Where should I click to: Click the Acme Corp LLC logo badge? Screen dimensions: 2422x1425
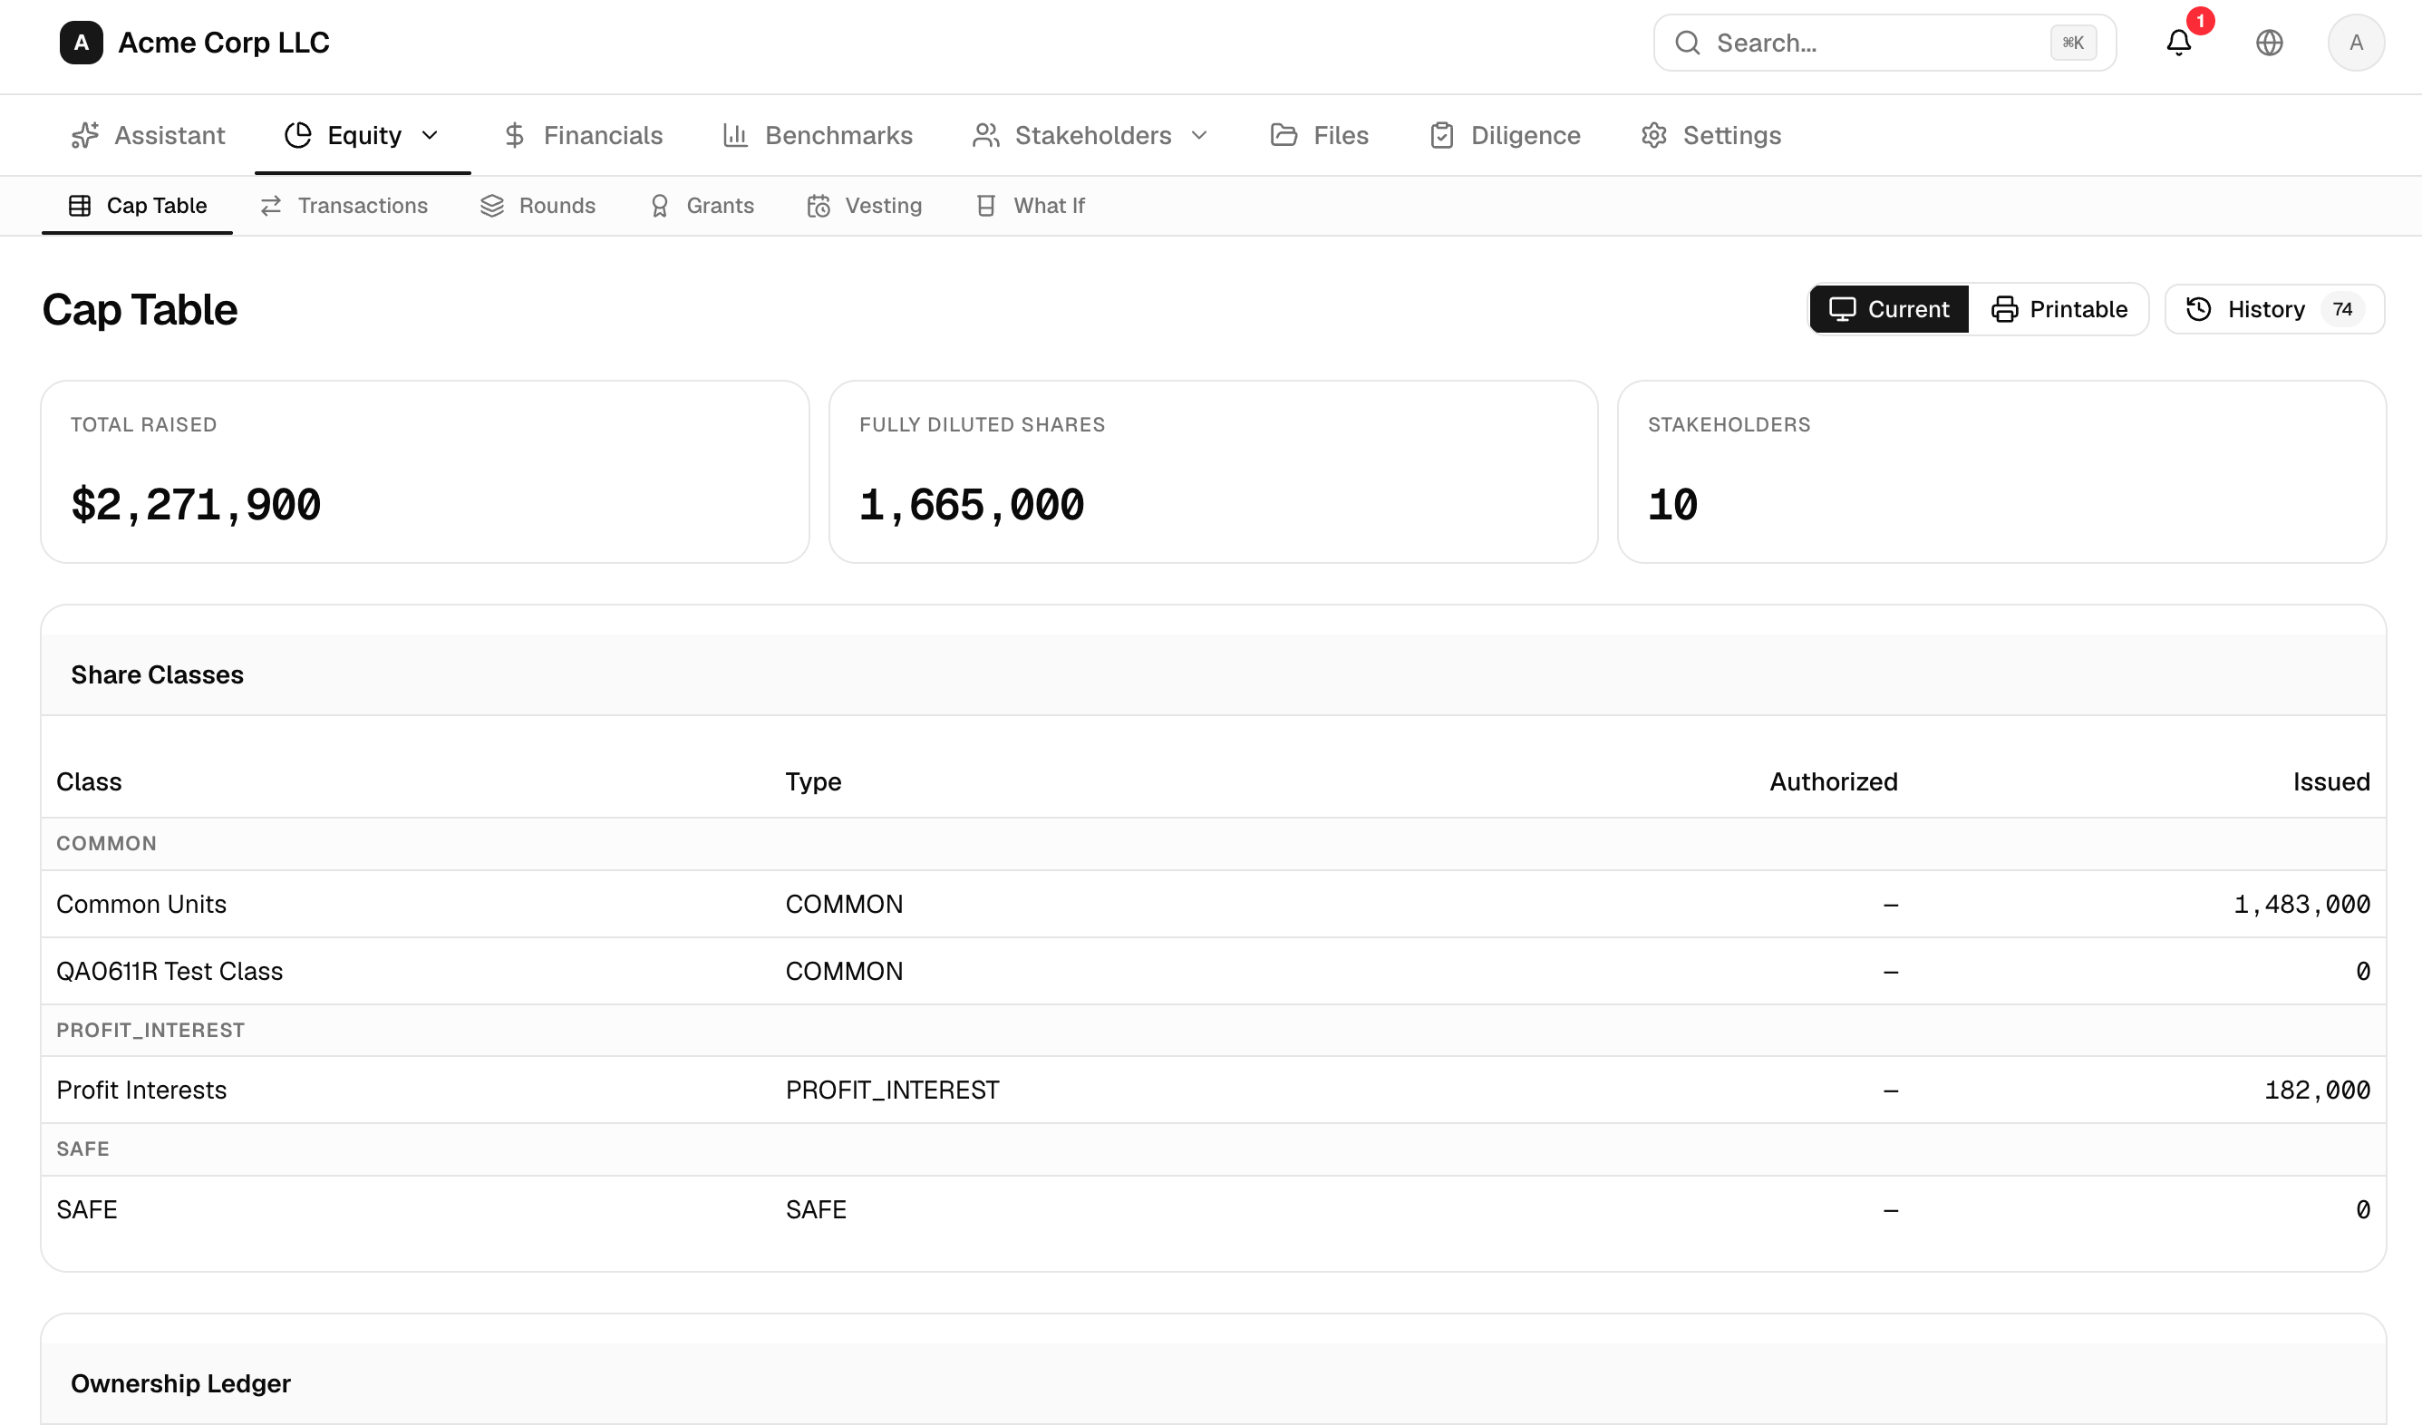click(81, 43)
